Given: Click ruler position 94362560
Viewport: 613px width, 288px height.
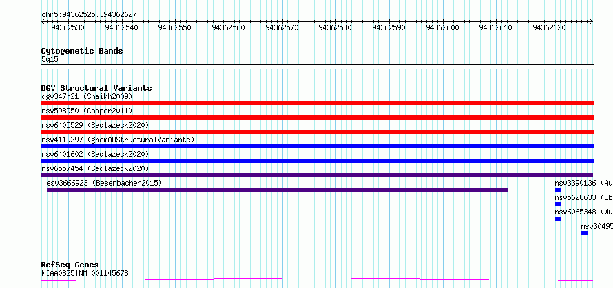Looking at the screenshot, I should (x=228, y=27).
